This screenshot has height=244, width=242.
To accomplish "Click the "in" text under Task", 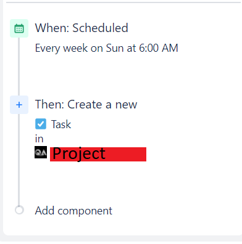I will point(39,139).
